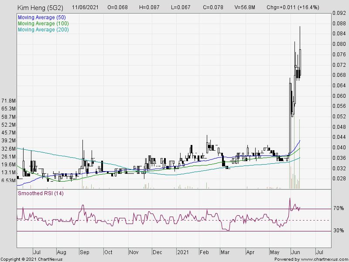349x262 pixels.
Task: Click volume axis label '45.7M'
Action: click(8, 133)
